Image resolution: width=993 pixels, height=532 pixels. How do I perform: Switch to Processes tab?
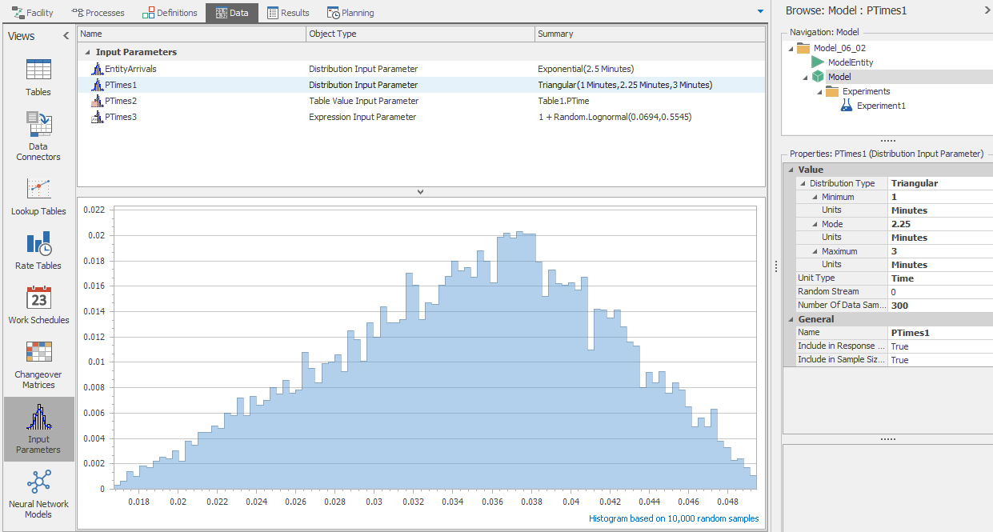coord(98,13)
